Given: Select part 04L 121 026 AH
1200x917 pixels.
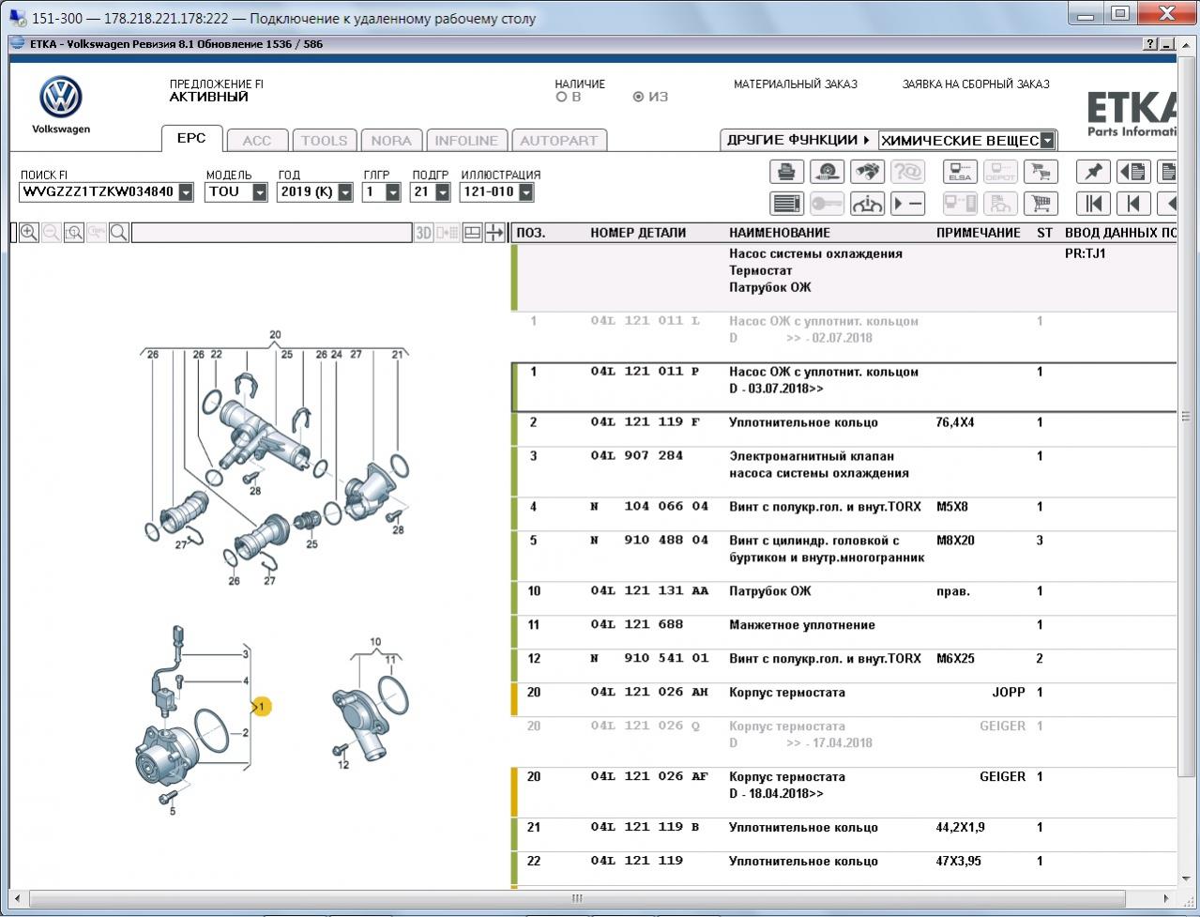Looking at the screenshot, I should coord(649,693).
